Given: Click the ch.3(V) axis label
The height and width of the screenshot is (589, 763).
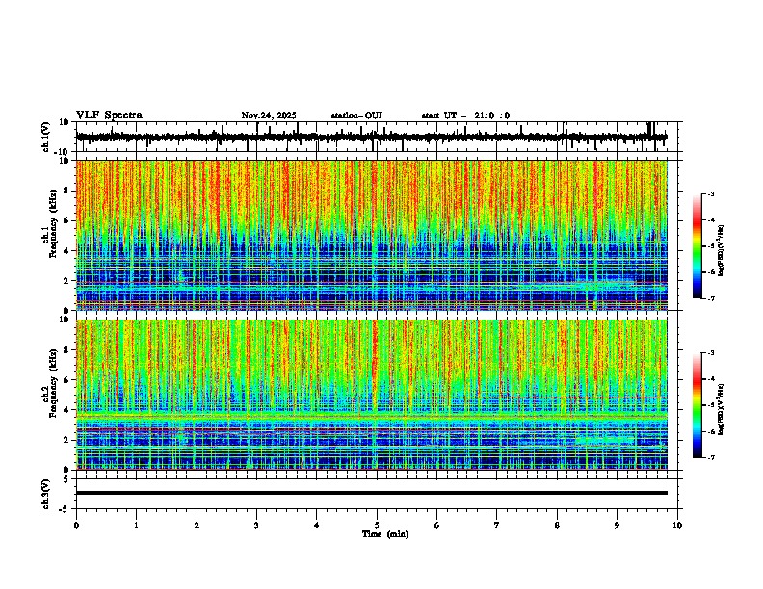Looking at the screenshot, I should click(45, 494).
